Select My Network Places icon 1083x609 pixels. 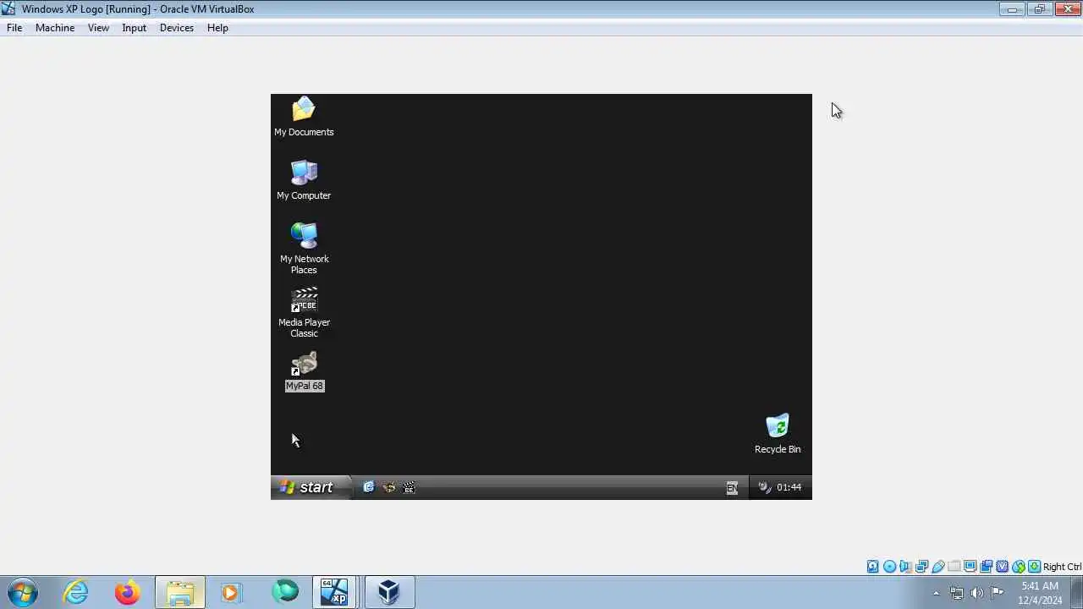[x=304, y=249]
